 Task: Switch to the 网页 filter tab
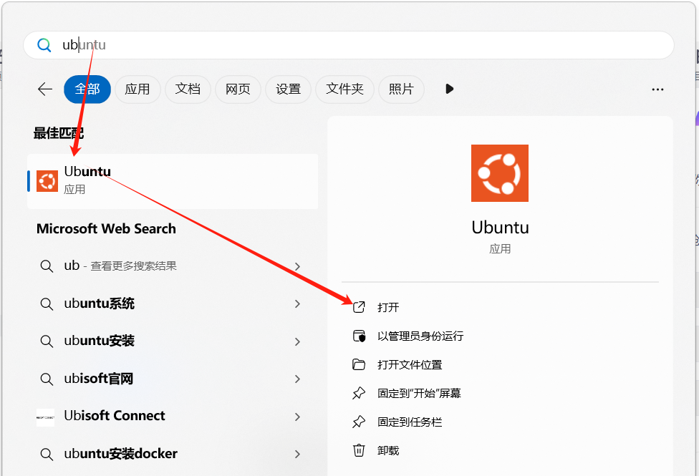(238, 89)
